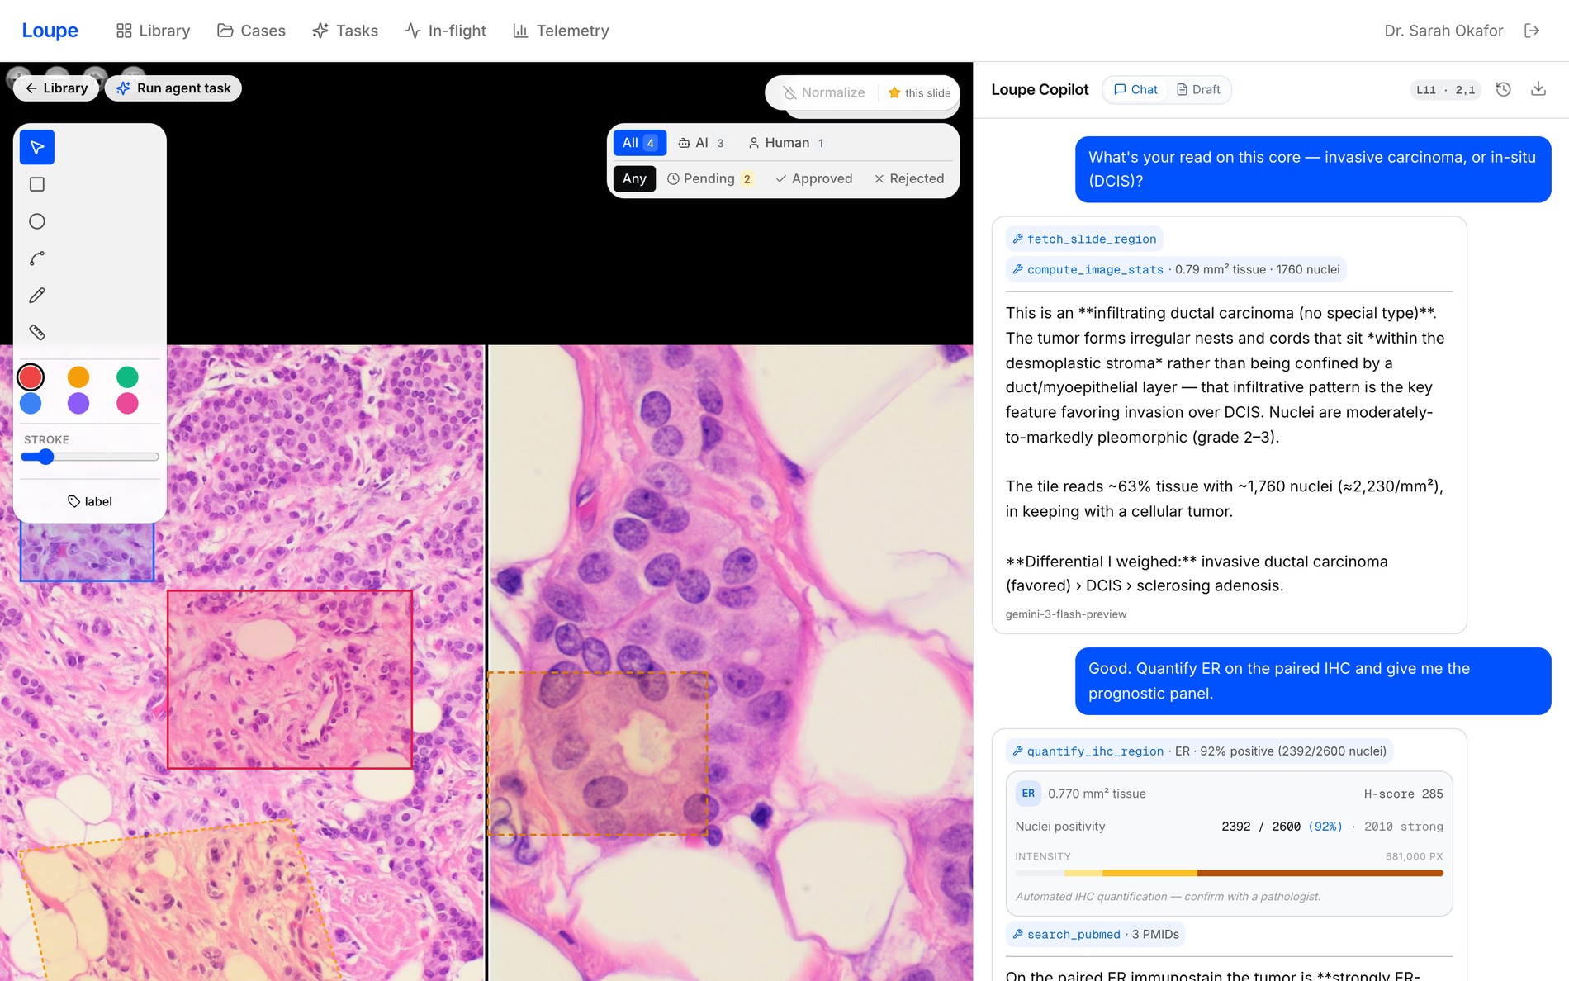Open the Library nav item
The image size is (1569, 981).
point(154,31)
